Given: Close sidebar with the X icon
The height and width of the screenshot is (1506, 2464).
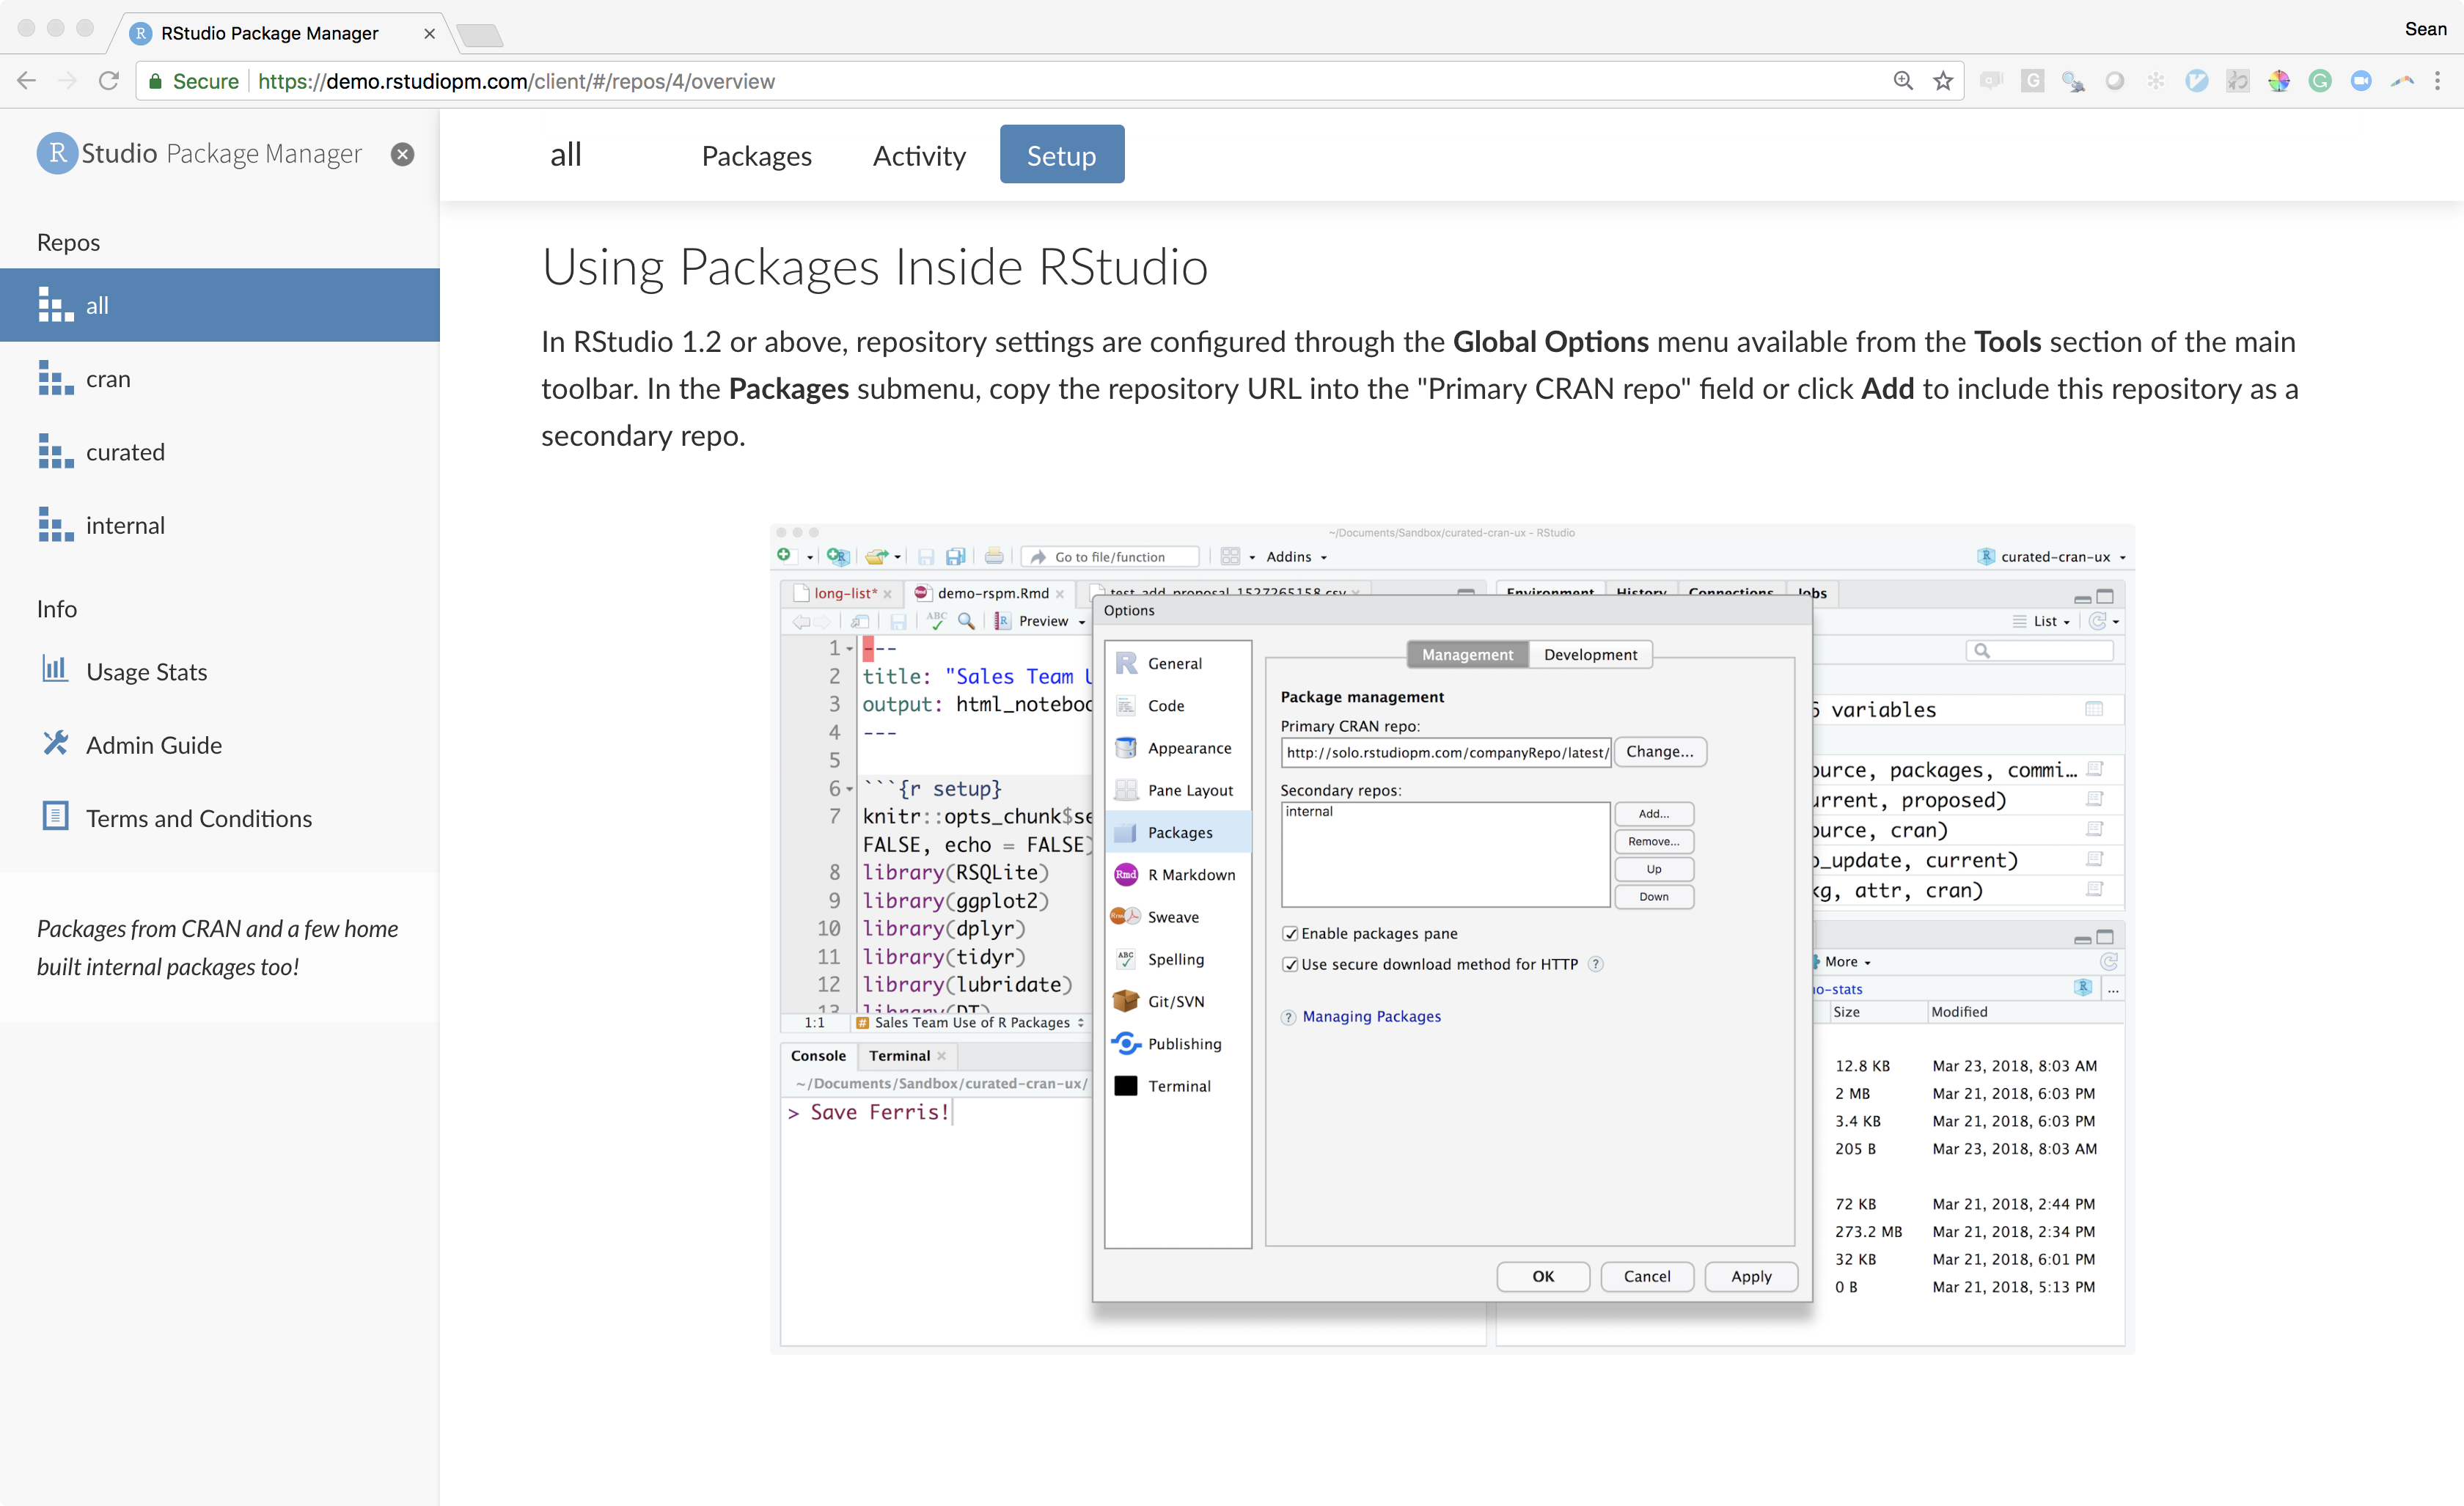Looking at the screenshot, I should [x=402, y=154].
